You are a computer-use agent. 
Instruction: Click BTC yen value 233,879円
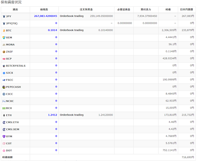pos(188,30)
